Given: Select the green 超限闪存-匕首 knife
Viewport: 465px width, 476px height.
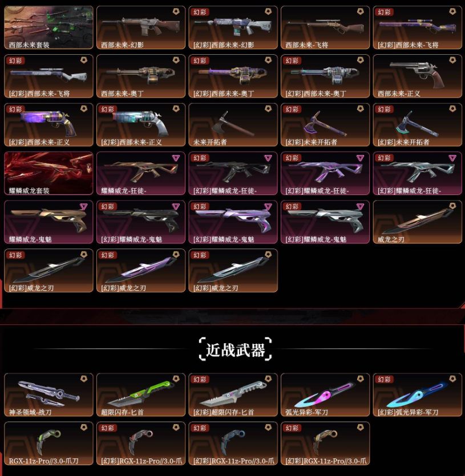Looking at the screenshot, I should 141,394.
